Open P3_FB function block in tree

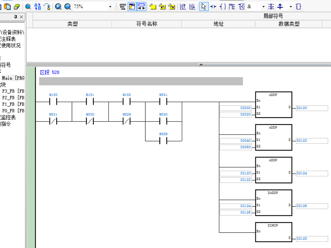(13, 91)
